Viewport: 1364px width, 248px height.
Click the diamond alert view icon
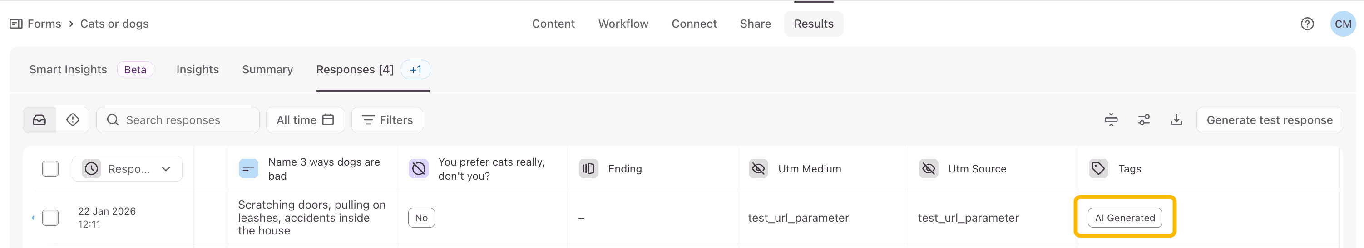coord(73,120)
